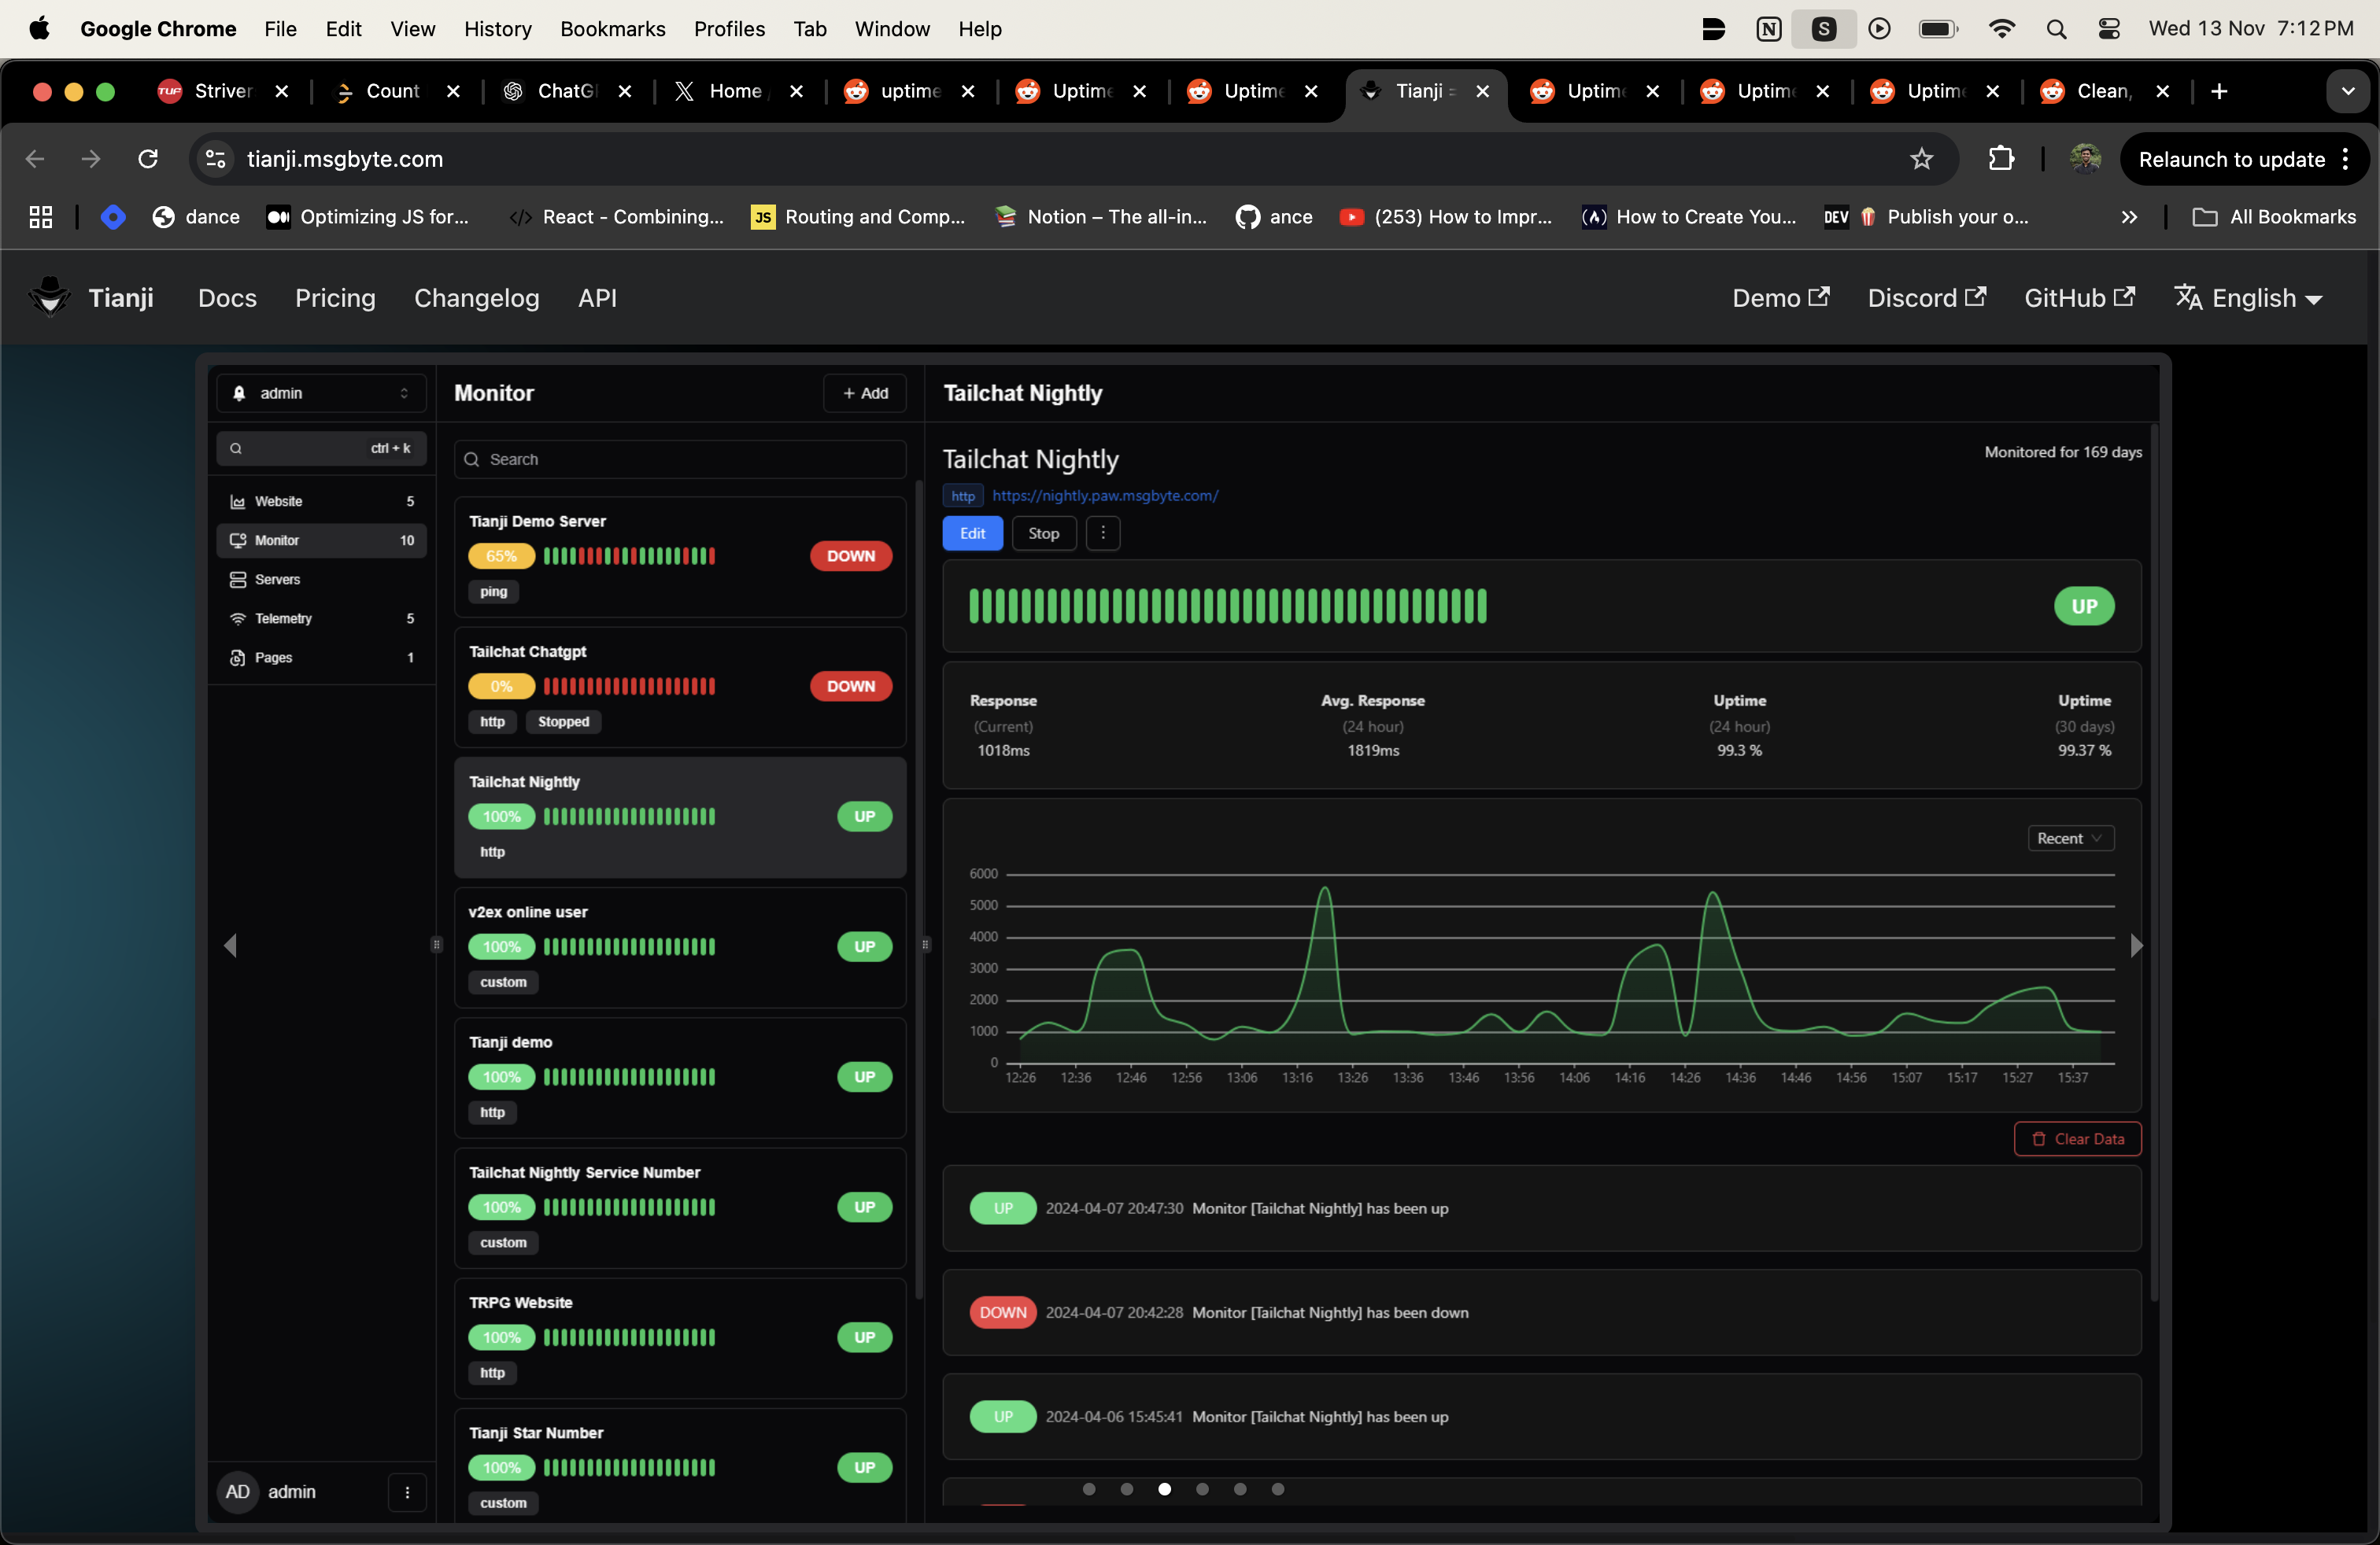Open the Pricing nav item
Image resolution: width=2380 pixels, height=1545 pixels.
pos(335,298)
